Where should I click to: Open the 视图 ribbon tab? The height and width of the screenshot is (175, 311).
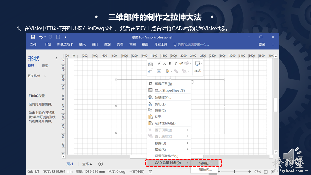[145, 44]
